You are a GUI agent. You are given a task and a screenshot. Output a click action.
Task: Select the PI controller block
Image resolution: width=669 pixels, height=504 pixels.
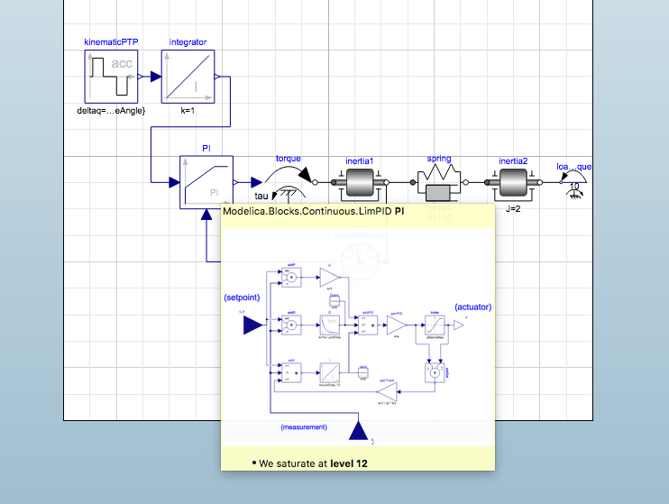point(206,182)
